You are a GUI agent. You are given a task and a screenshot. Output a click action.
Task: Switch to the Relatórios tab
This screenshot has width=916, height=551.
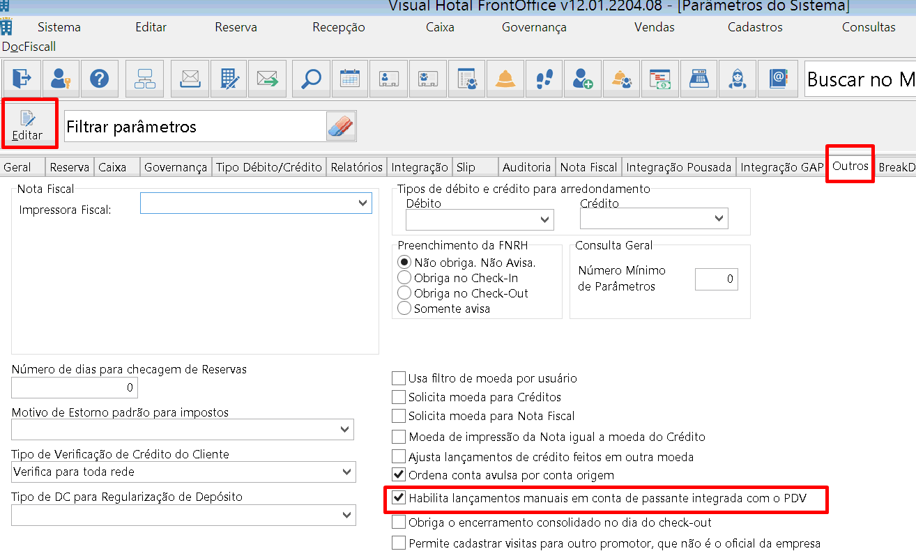pyautogui.click(x=357, y=167)
